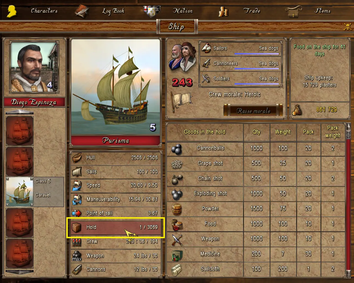The image size is (354, 283).
Task: Click the gold head Characters icon
Action: point(12,11)
